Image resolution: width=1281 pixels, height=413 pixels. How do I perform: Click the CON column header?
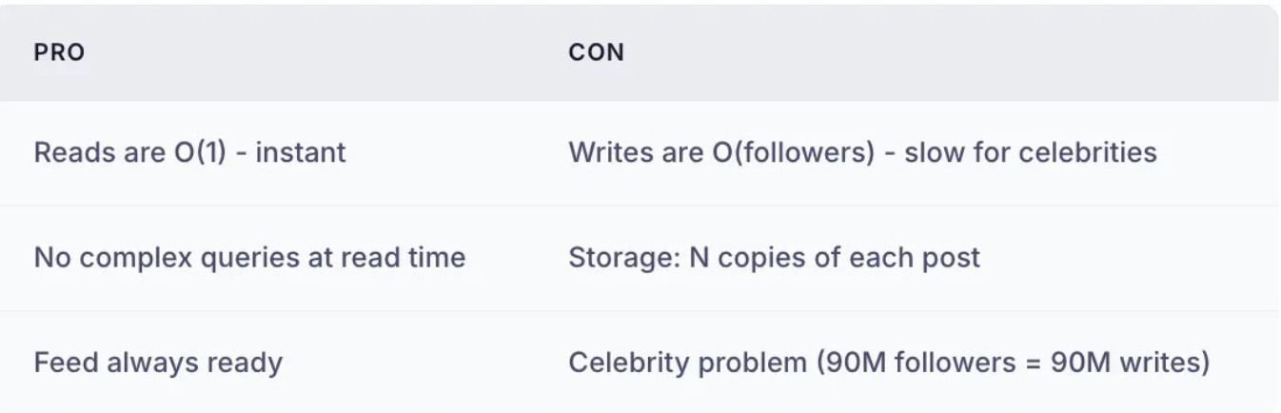point(597,52)
